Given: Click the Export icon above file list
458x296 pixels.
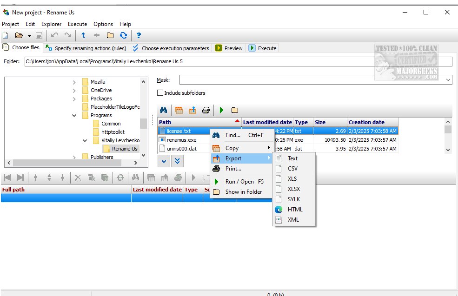Looking at the screenshot, I should click(x=192, y=110).
